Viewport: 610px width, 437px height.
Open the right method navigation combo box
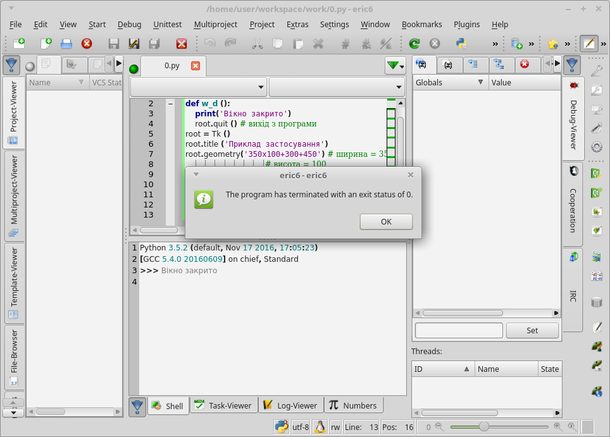(x=337, y=87)
